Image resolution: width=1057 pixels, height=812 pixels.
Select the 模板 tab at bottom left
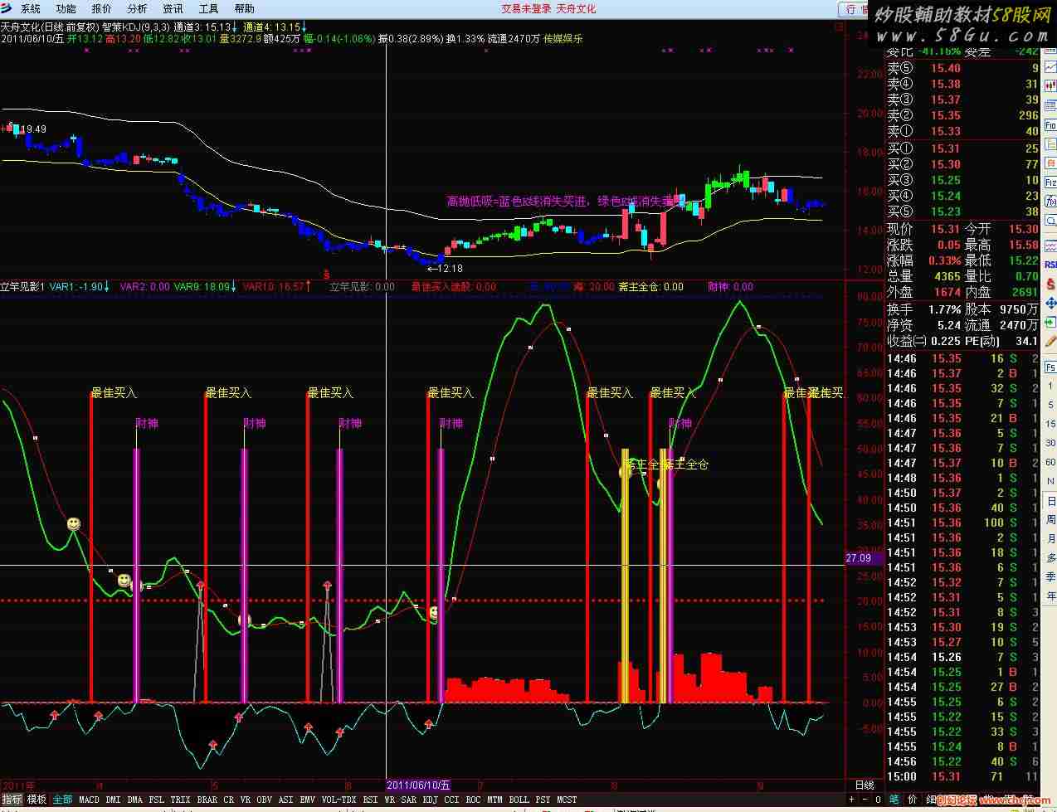pos(37,800)
